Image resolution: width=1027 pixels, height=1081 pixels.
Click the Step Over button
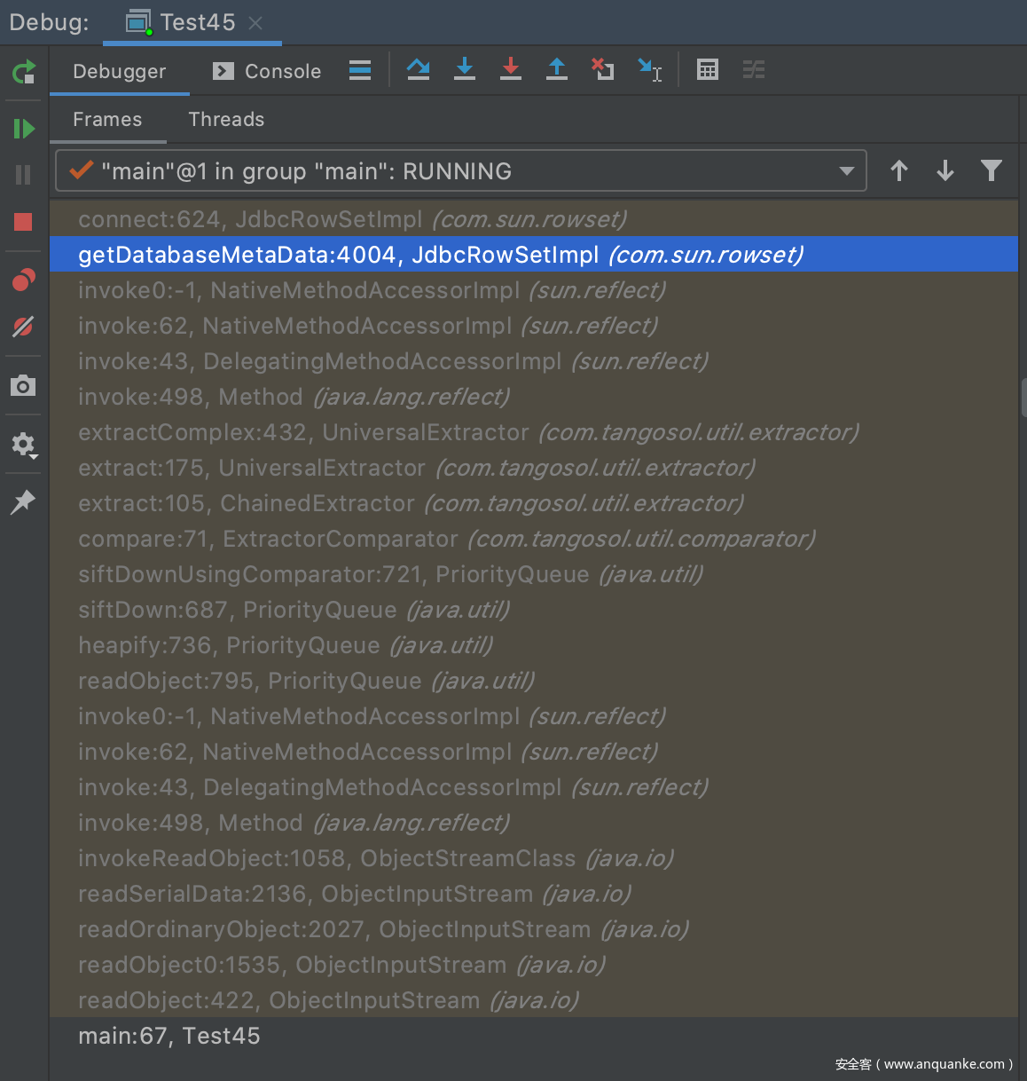419,69
